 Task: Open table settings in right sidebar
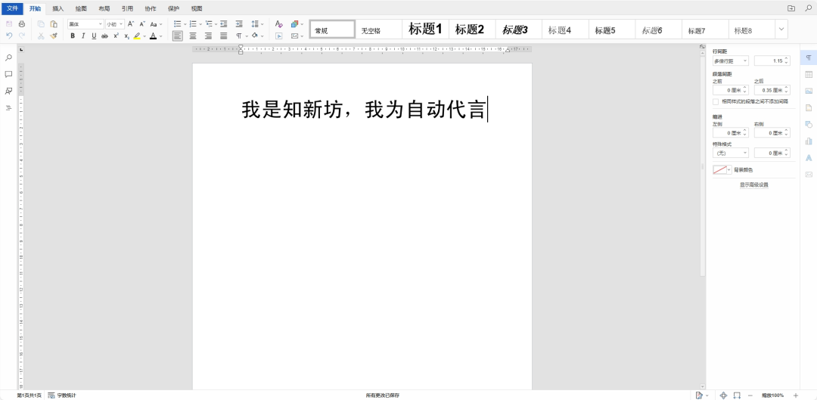(x=809, y=74)
